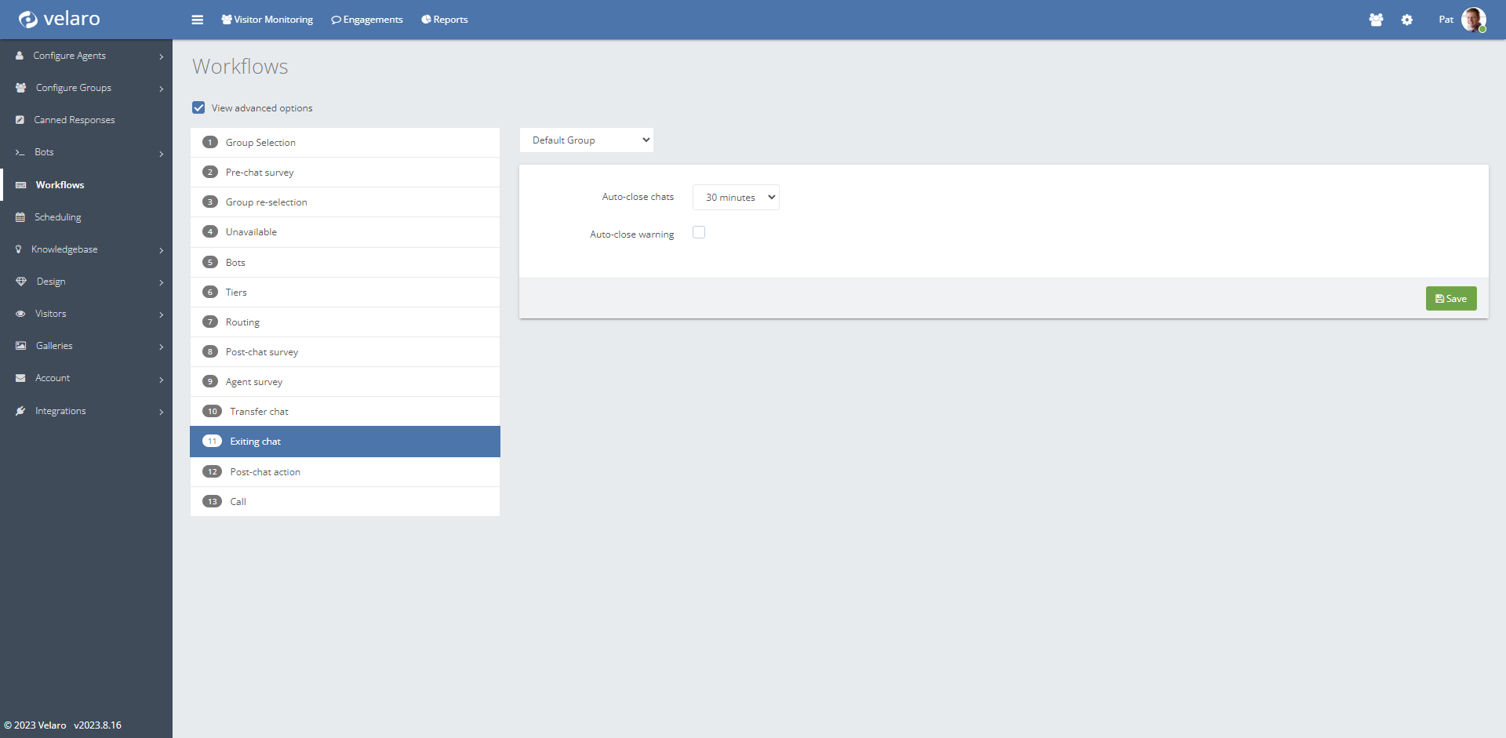Click Pat's profile avatar picture

(x=1473, y=20)
